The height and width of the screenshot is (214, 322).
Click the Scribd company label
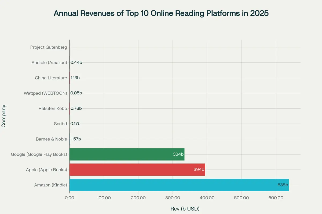click(x=60, y=124)
